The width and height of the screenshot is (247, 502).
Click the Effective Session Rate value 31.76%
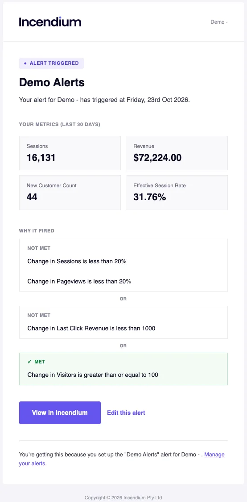click(x=150, y=197)
